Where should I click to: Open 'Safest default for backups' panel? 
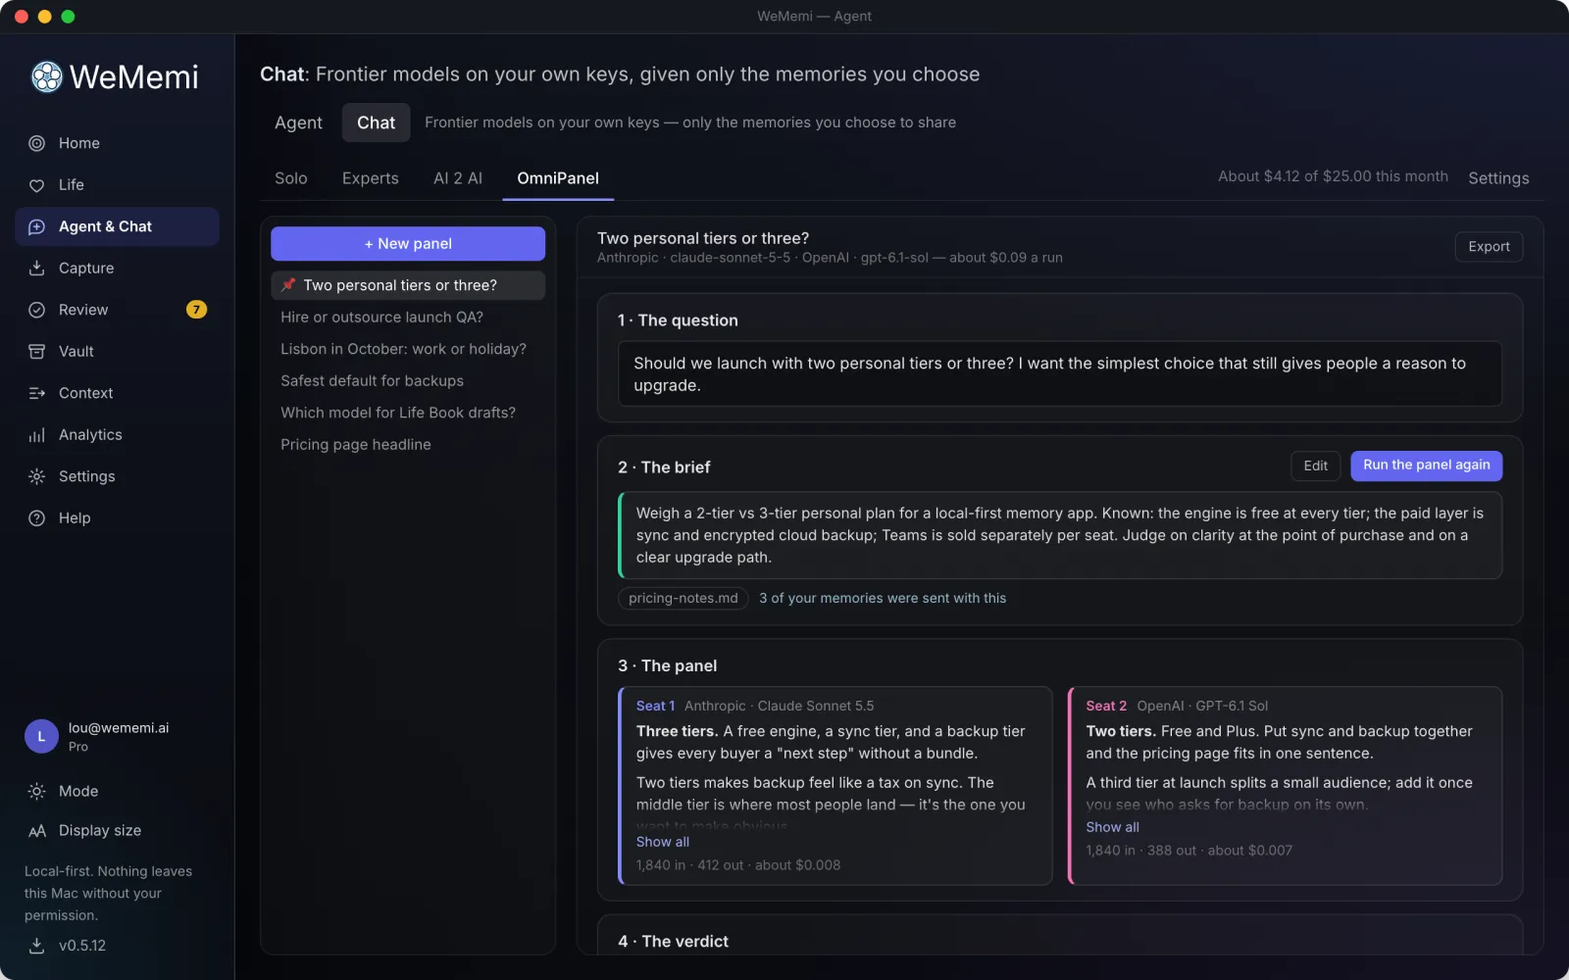(x=408, y=381)
